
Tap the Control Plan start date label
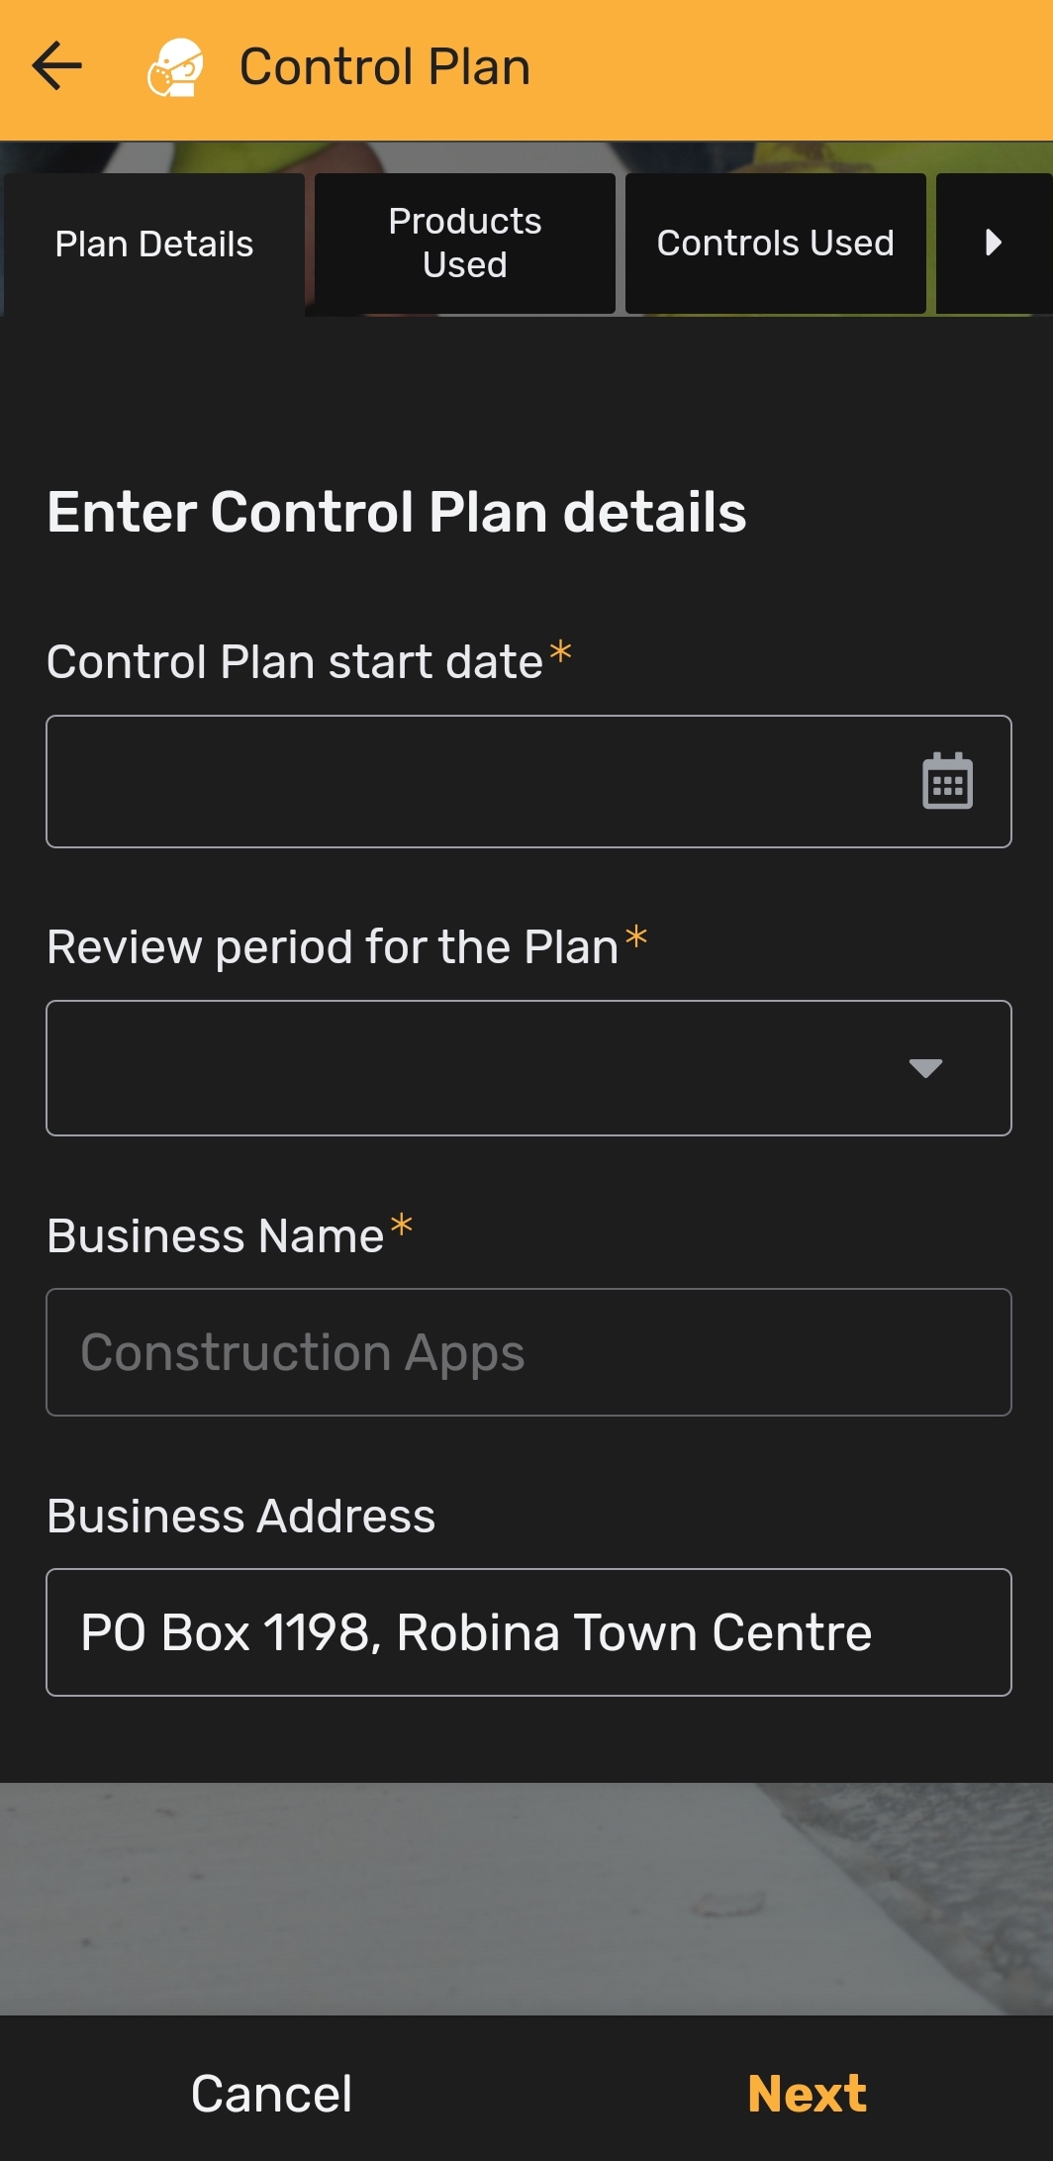295,662
